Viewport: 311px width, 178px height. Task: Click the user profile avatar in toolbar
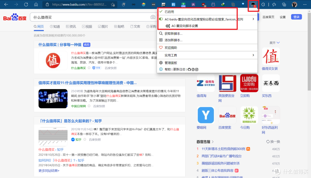[x=294, y=5]
